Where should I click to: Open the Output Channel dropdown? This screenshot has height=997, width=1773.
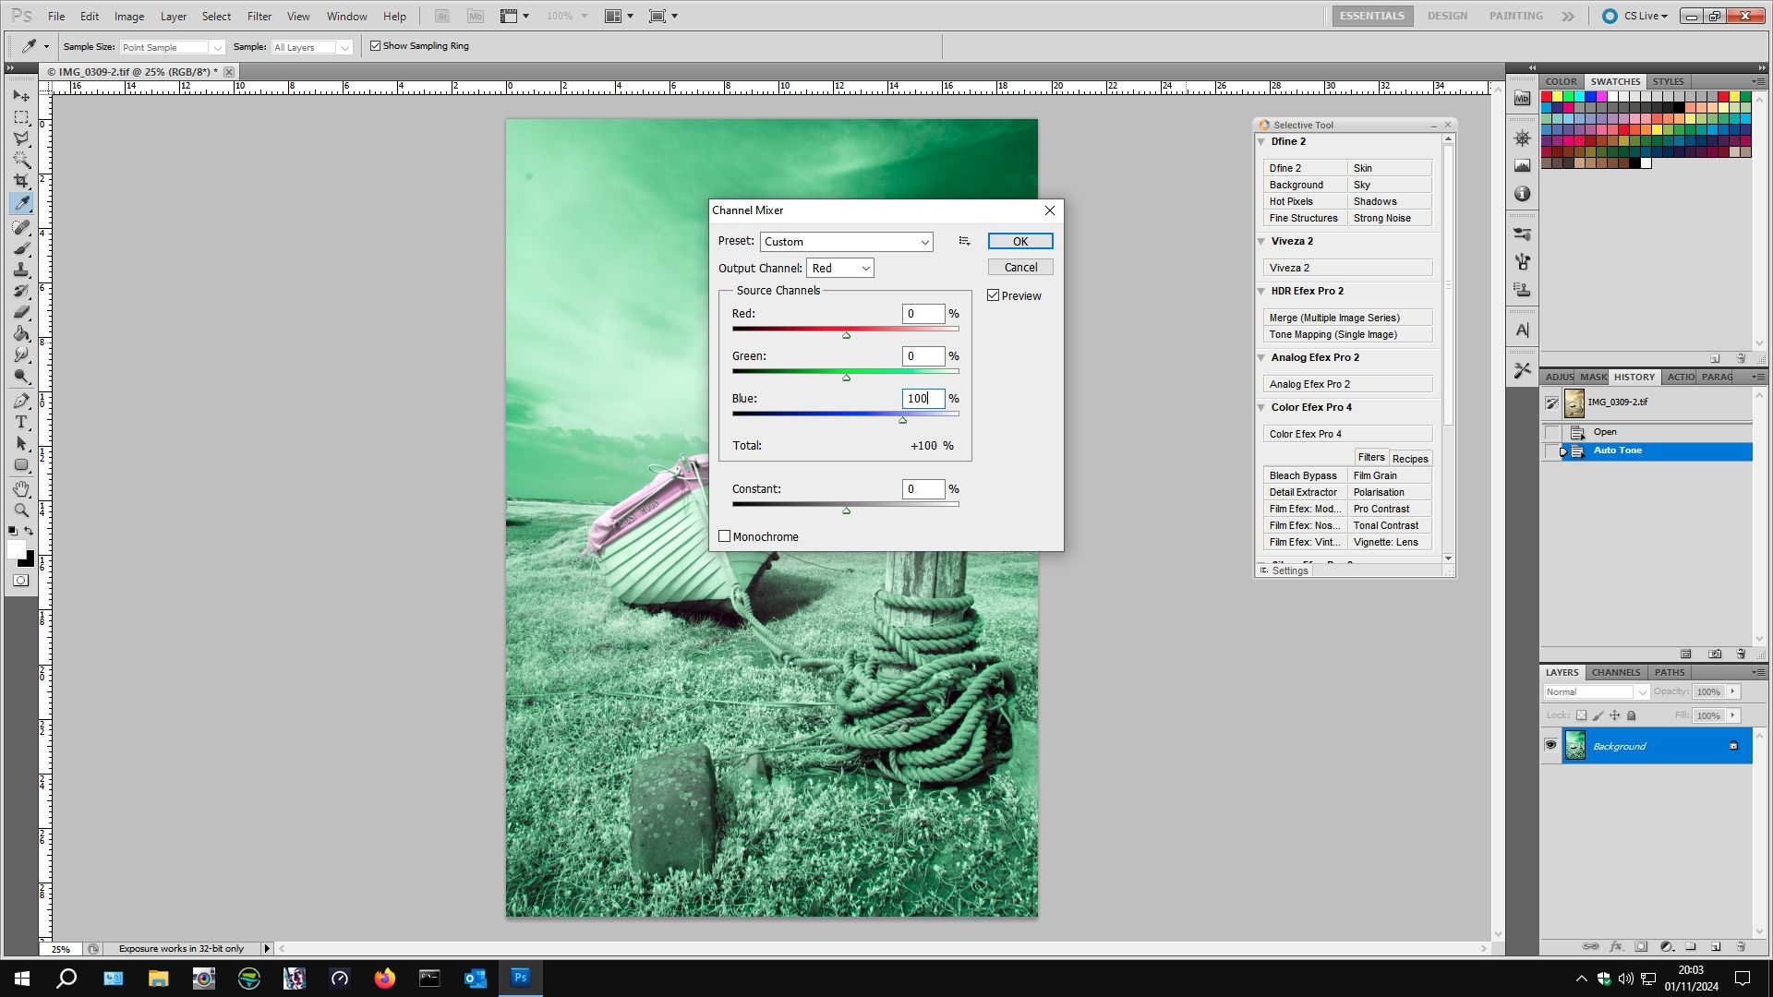840,268
